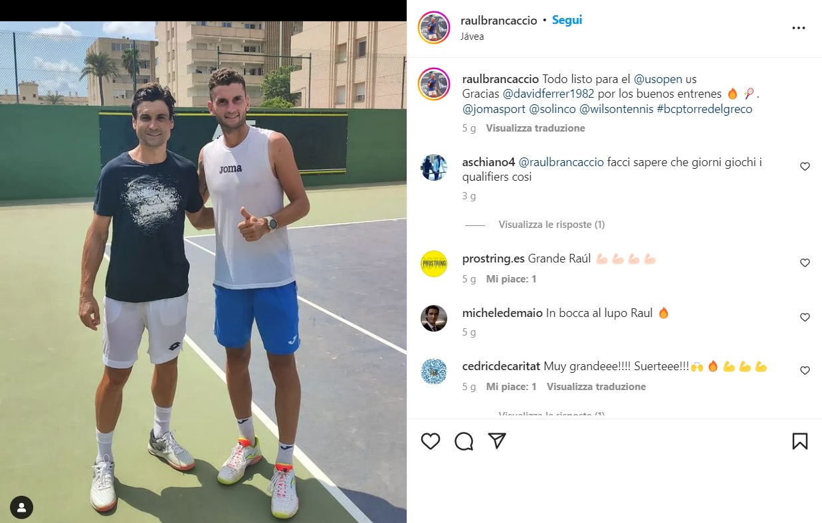
Task: Like cedricdecaritat's comment heart icon
Action: tap(805, 370)
